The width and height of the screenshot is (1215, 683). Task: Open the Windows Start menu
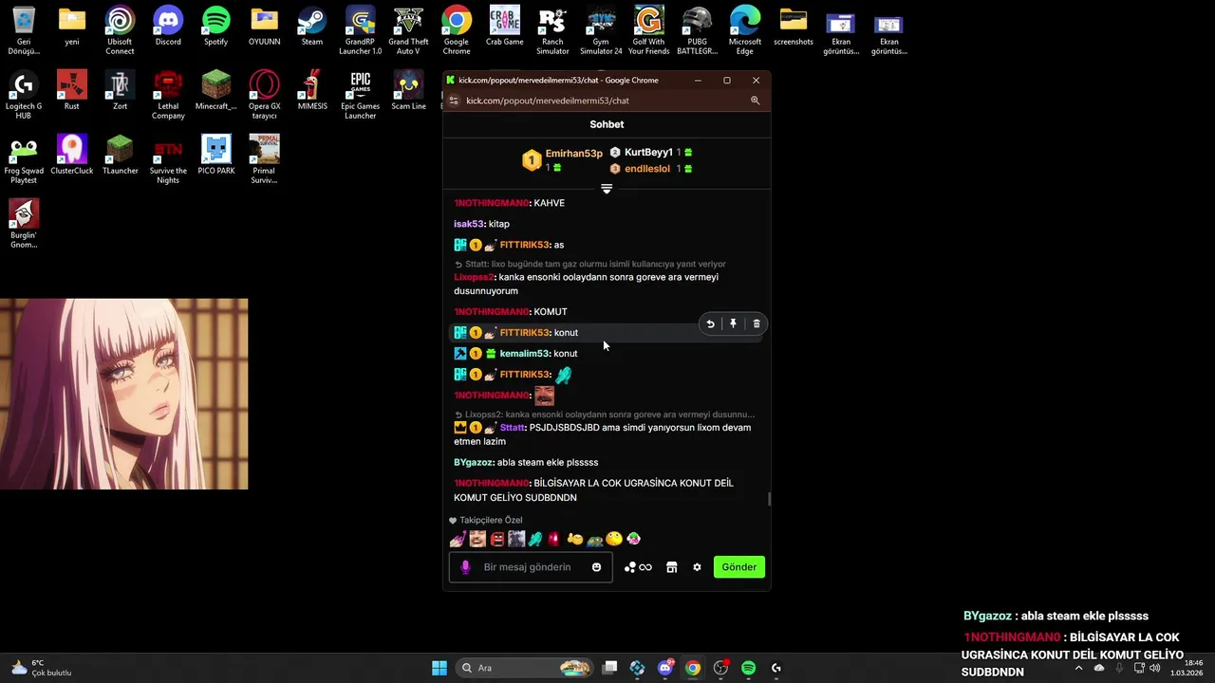pos(439,668)
